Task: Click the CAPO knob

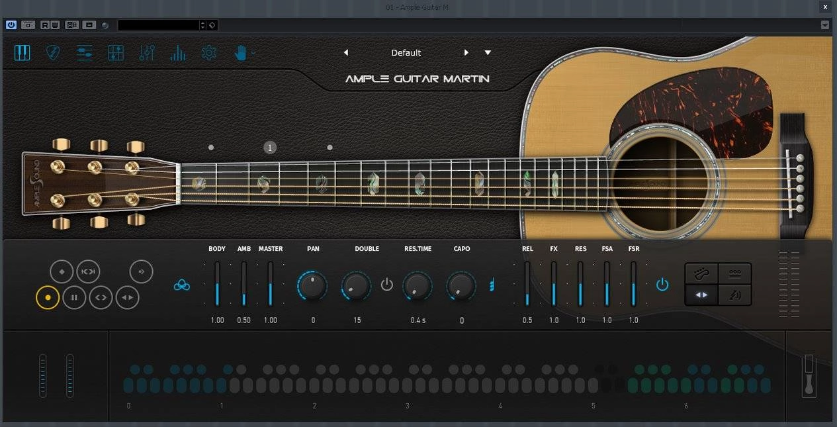Action: [x=461, y=286]
